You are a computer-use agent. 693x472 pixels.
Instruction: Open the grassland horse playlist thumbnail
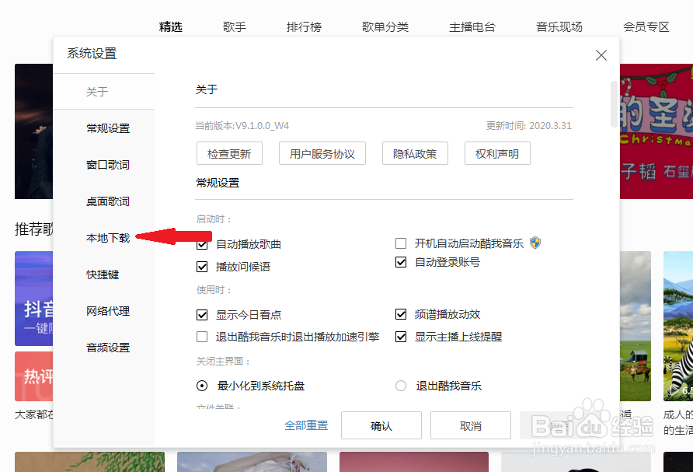pyautogui.click(x=636, y=327)
